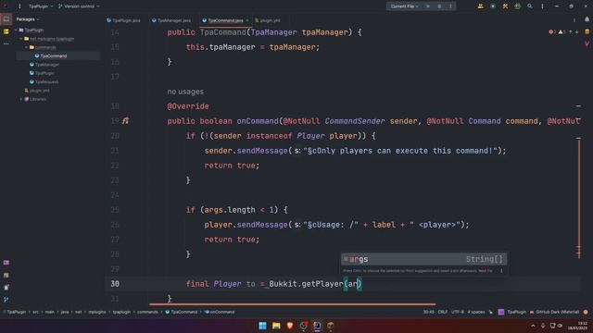Select TpaManager class in tree
Viewport: 593px width, 333px height.
point(44,65)
